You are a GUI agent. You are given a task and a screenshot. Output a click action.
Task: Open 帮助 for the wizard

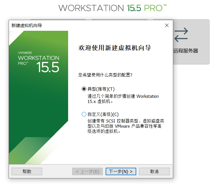point(27,171)
